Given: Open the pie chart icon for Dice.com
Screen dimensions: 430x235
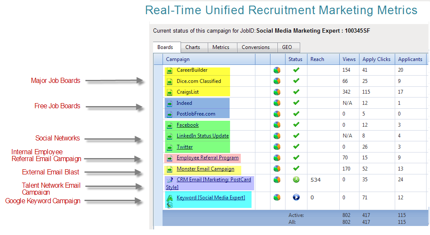Looking at the screenshot, I should click(277, 81).
